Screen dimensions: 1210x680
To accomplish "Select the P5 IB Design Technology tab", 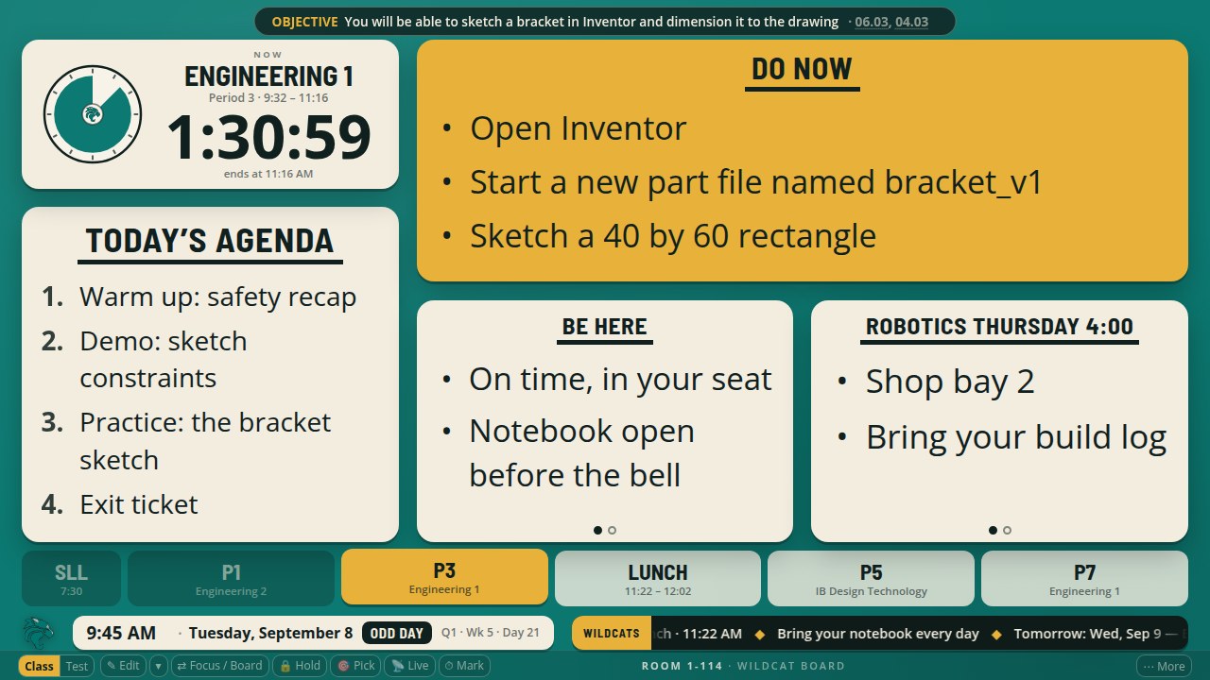I will pos(871,578).
